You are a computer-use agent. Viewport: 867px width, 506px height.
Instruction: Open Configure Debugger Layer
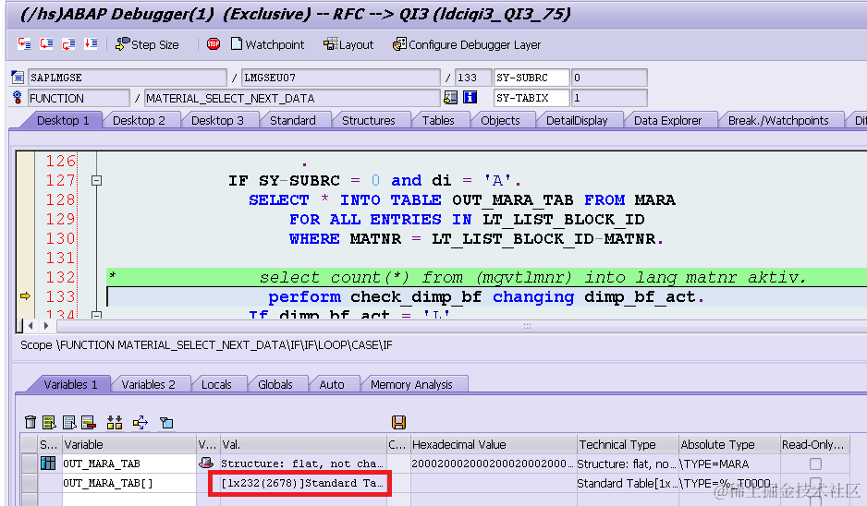coord(467,44)
